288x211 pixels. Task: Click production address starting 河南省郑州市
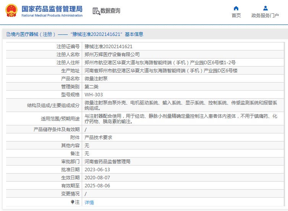coord(161,71)
